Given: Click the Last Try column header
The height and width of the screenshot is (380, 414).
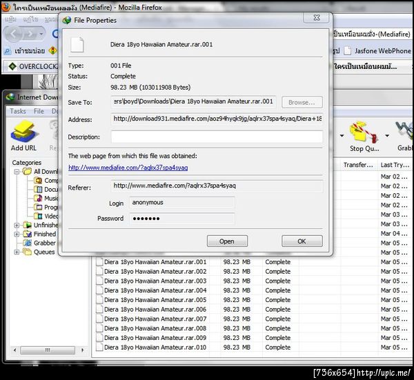Looking at the screenshot, I should [395, 166].
